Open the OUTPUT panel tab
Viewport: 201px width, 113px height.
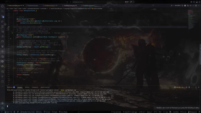[x=27, y=87]
